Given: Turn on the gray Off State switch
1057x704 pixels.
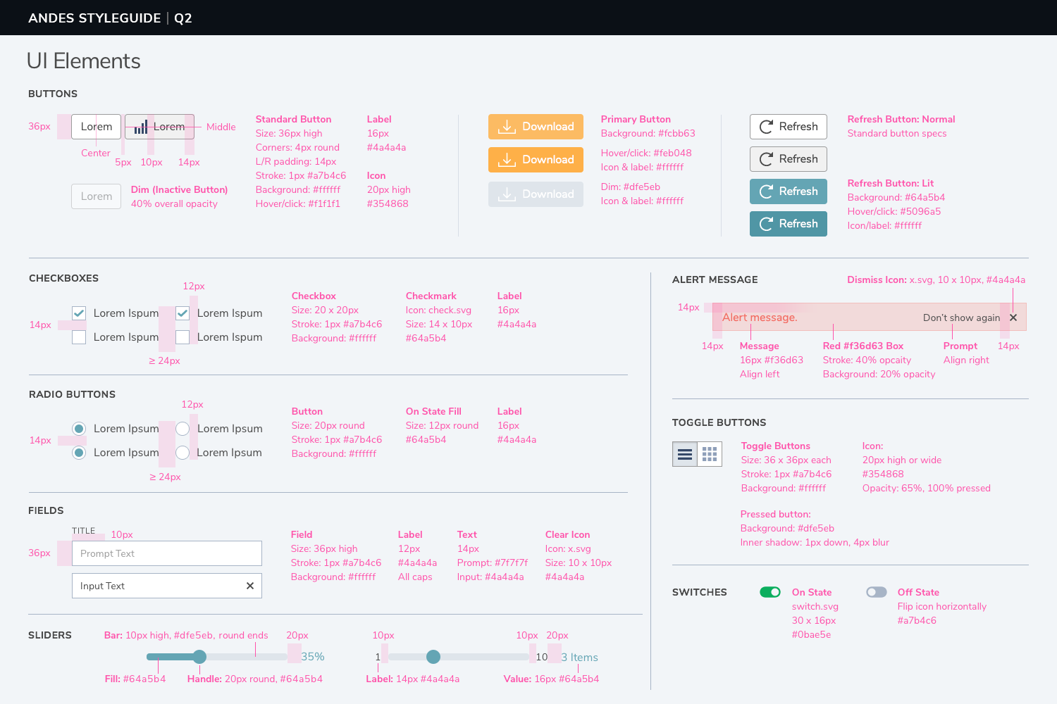Looking at the screenshot, I should (x=877, y=592).
